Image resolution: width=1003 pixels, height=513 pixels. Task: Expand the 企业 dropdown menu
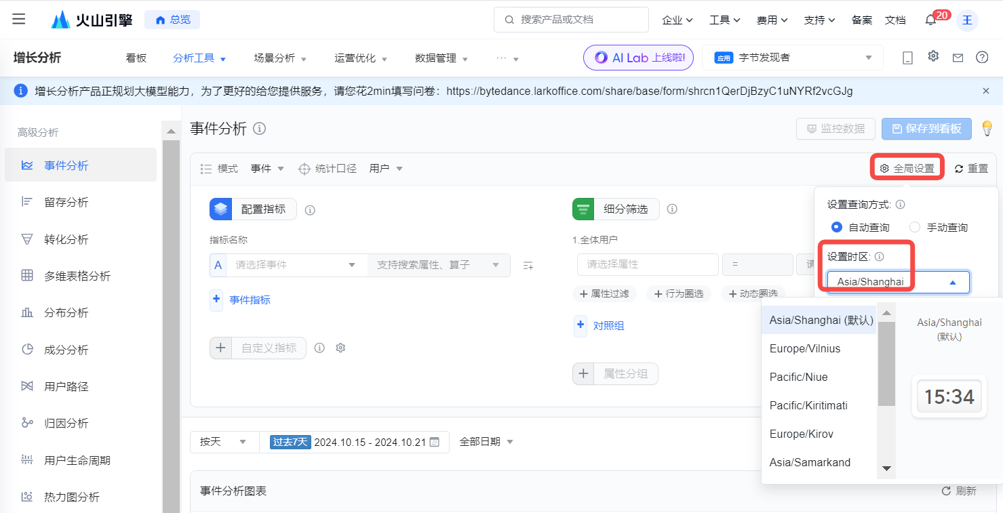(x=677, y=20)
